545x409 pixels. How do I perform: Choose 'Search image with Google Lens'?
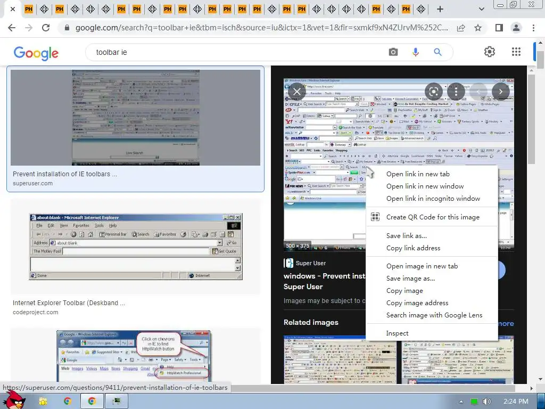432,315
